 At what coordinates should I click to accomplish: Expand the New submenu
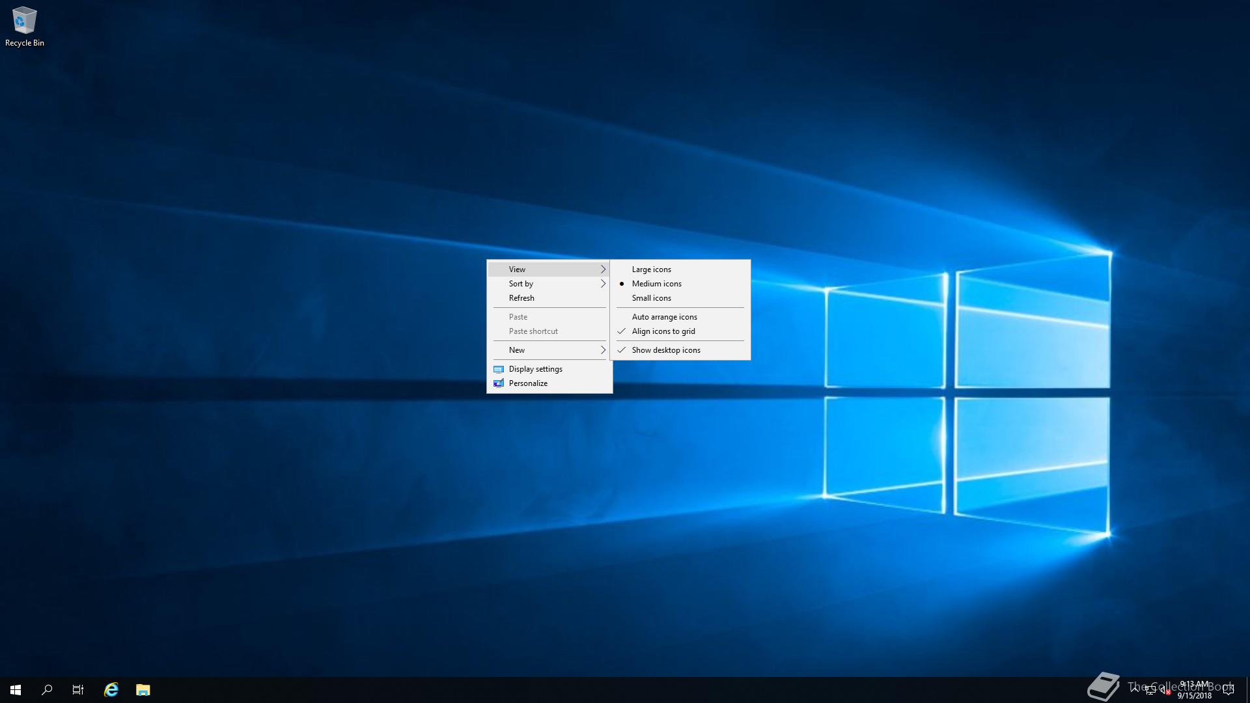pyautogui.click(x=549, y=350)
